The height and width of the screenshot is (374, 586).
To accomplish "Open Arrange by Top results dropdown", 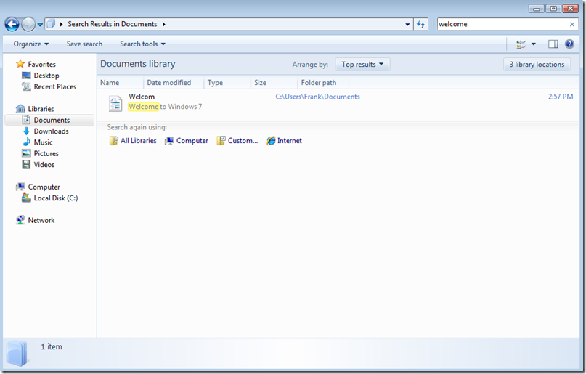I will (362, 64).
